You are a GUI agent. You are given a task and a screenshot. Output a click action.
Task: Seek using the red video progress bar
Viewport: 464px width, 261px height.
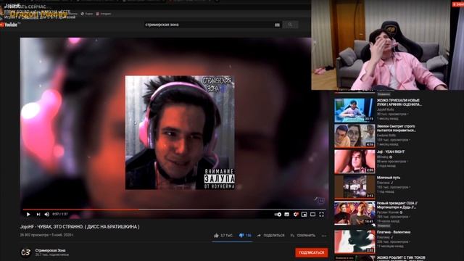pyautogui.click(x=174, y=210)
